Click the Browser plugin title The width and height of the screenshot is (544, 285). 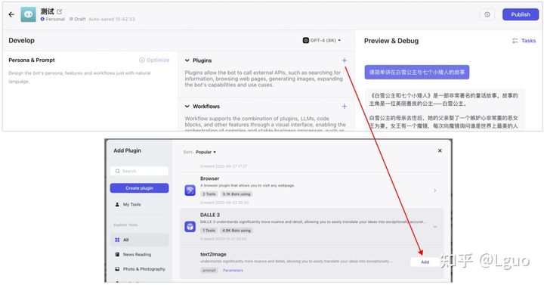coord(209,178)
